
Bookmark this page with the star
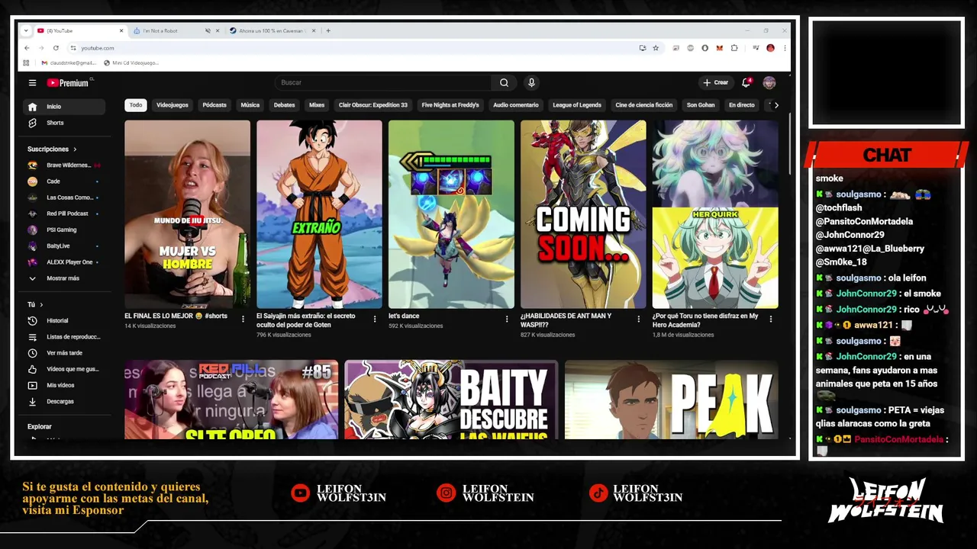point(655,47)
